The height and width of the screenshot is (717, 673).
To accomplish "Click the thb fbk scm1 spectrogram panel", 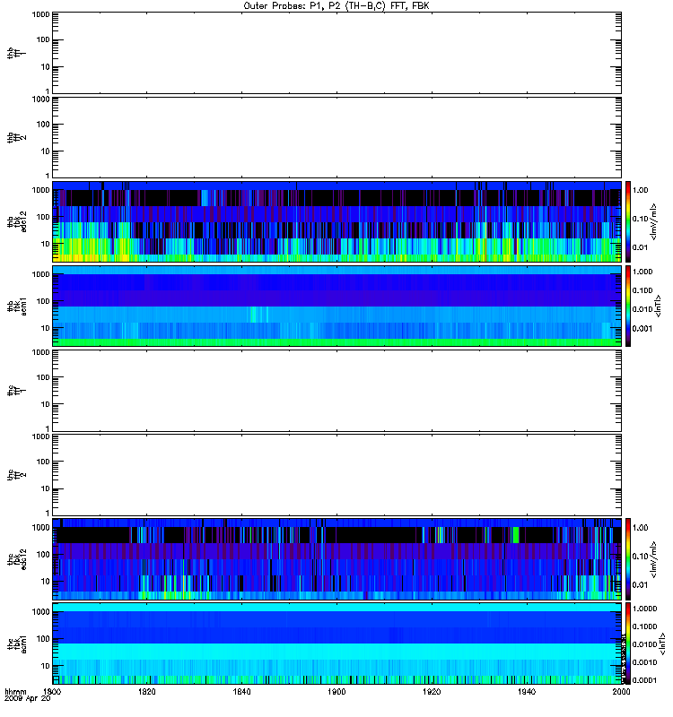I will point(336,306).
